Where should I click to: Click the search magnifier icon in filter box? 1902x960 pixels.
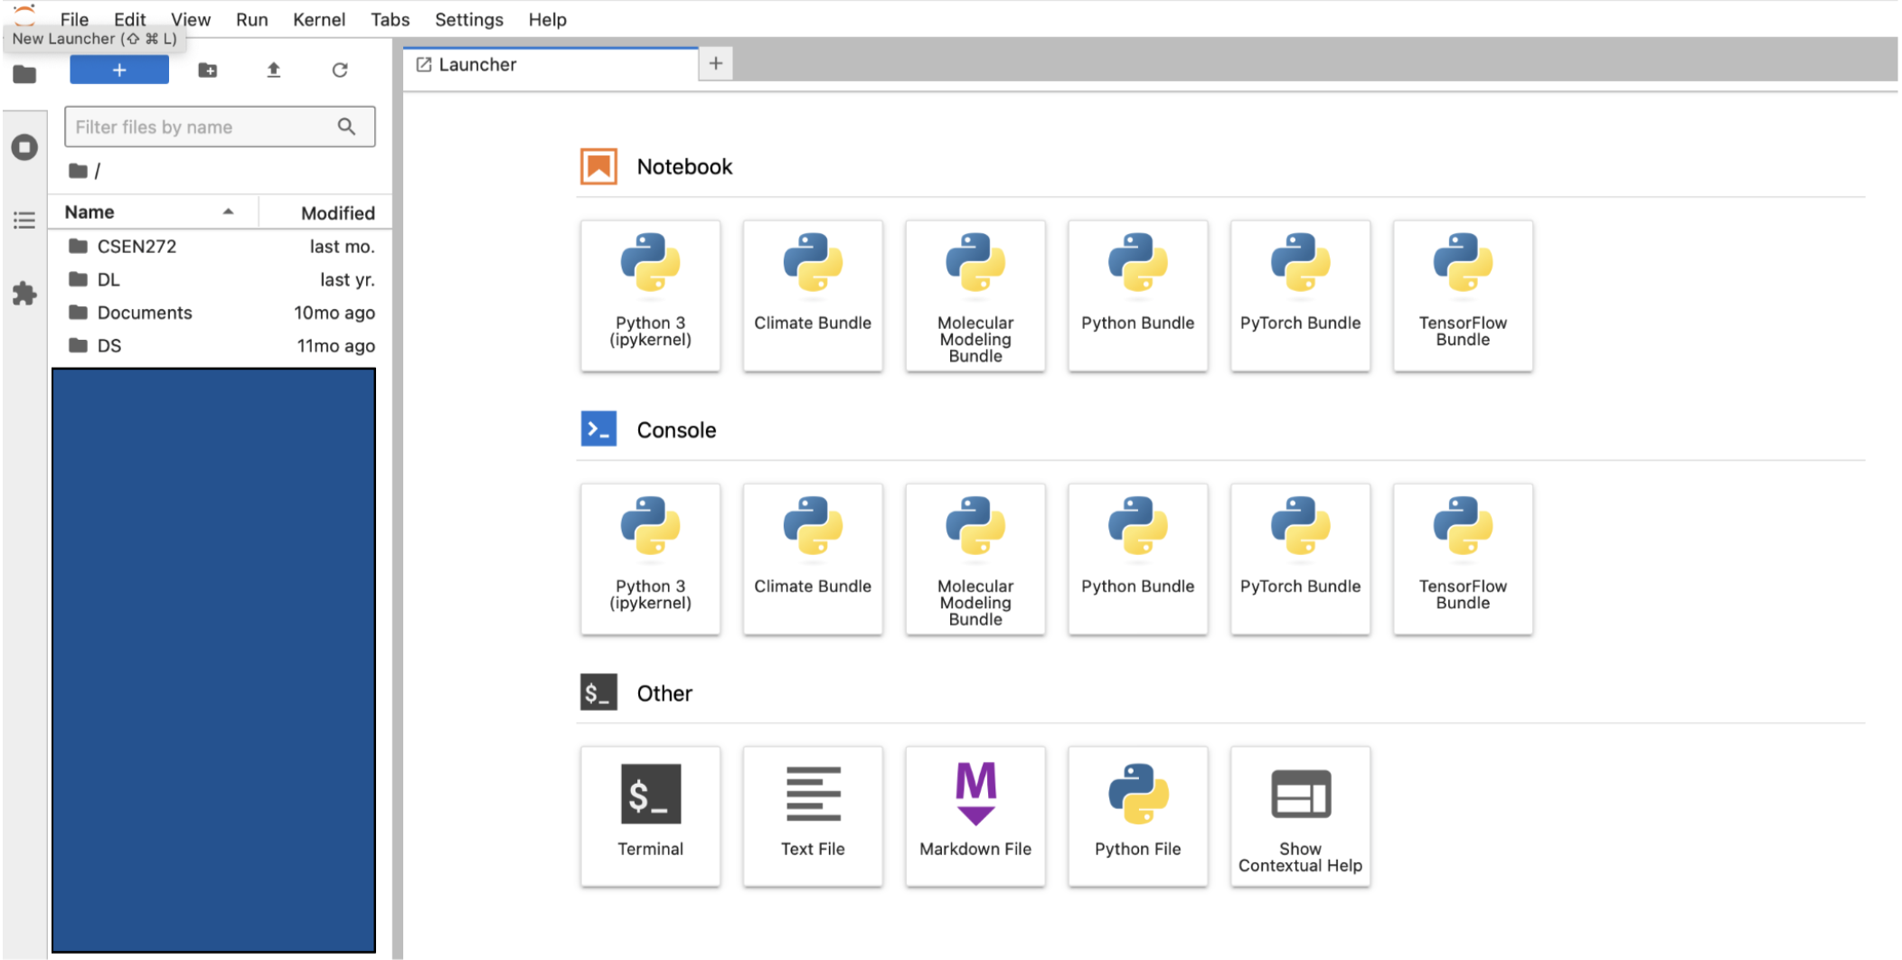point(347,127)
